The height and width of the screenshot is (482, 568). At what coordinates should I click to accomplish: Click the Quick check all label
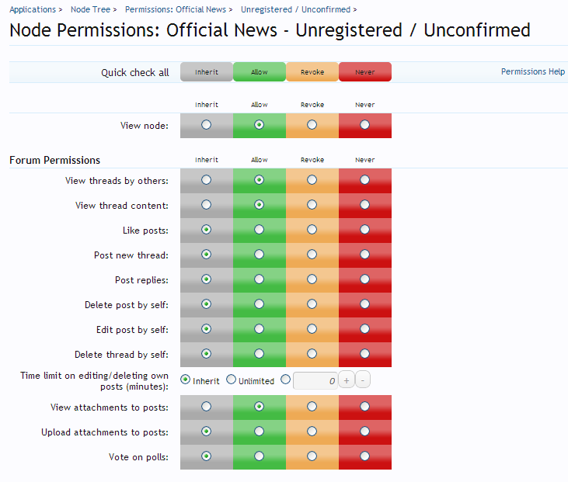click(134, 73)
